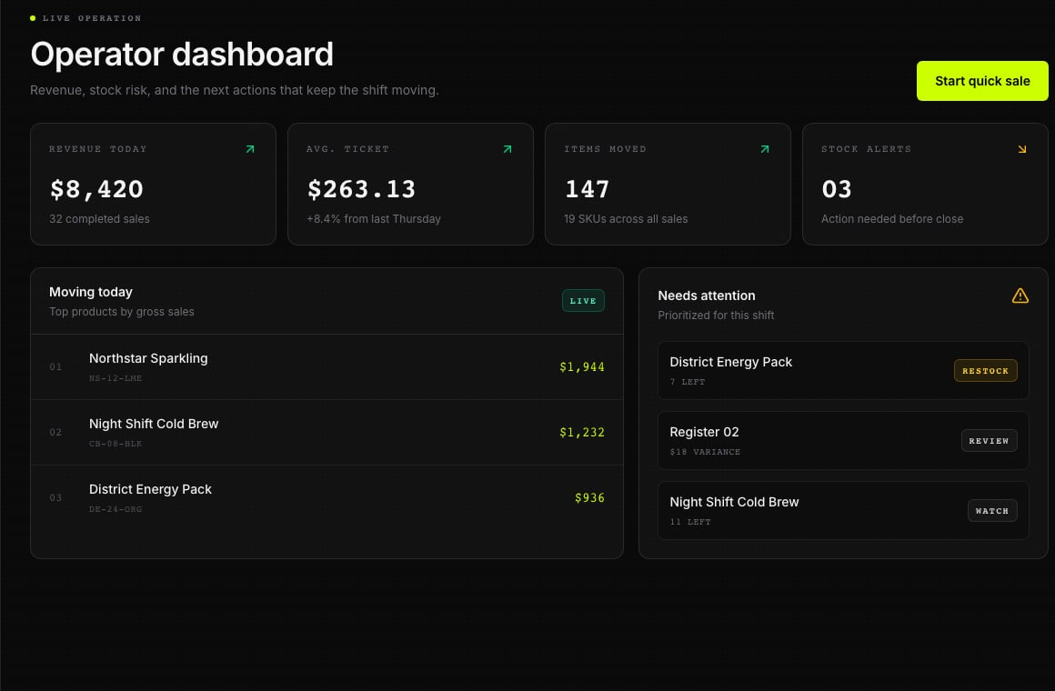Click the WATCH tag for Night Shift Cold Brew

pyautogui.click(x=991, y=511)
